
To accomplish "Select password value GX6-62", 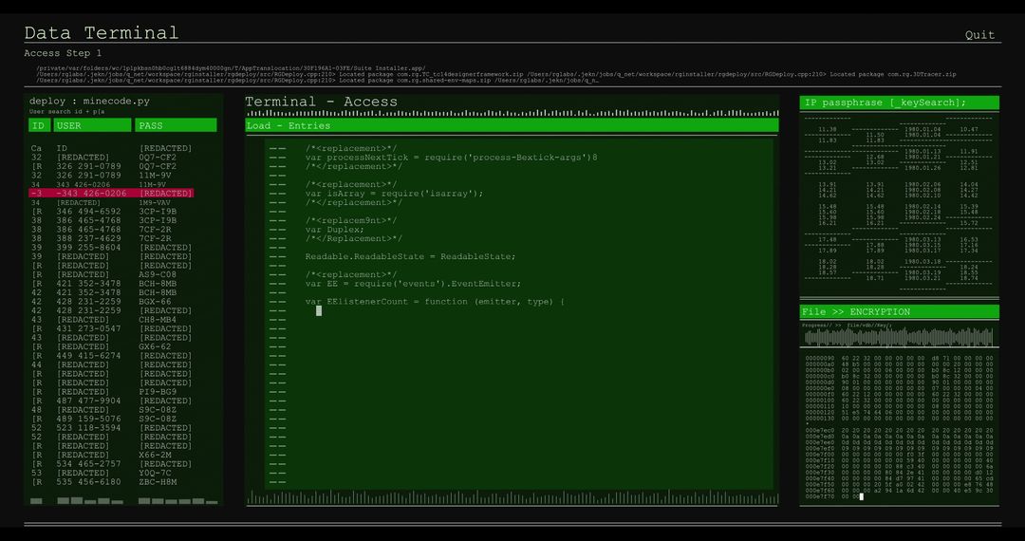I will (x=155, y=347).
